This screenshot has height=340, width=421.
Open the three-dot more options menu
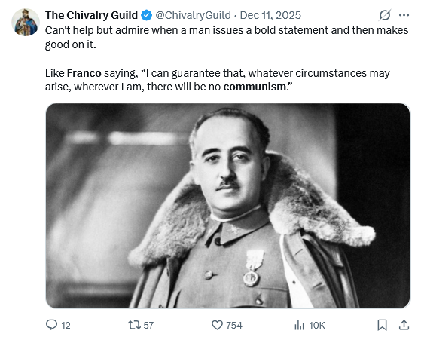[404, 15]
